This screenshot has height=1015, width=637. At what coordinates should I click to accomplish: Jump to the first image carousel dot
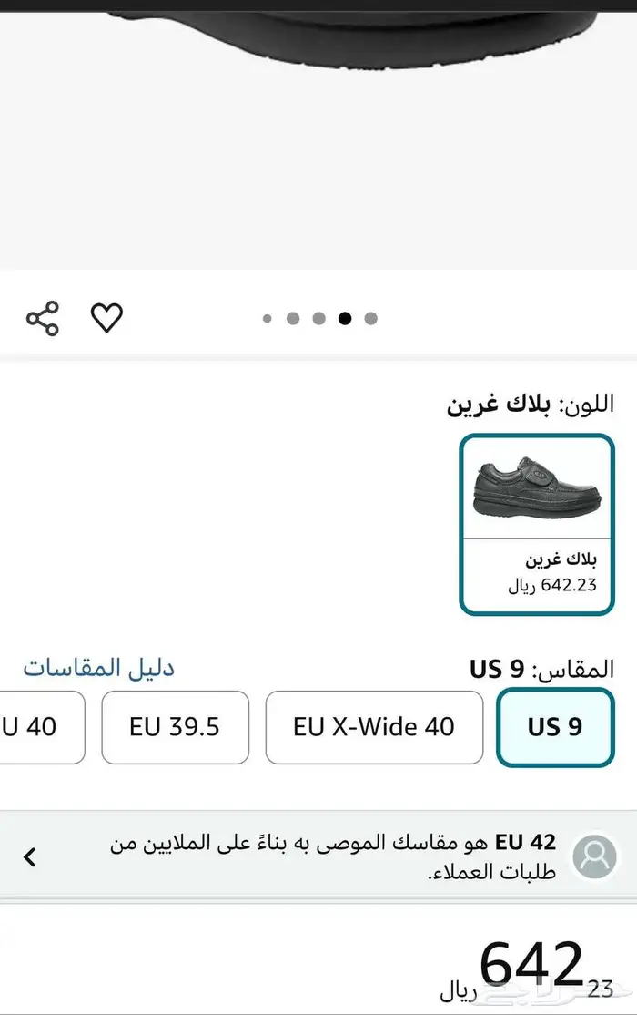[268, 319]
